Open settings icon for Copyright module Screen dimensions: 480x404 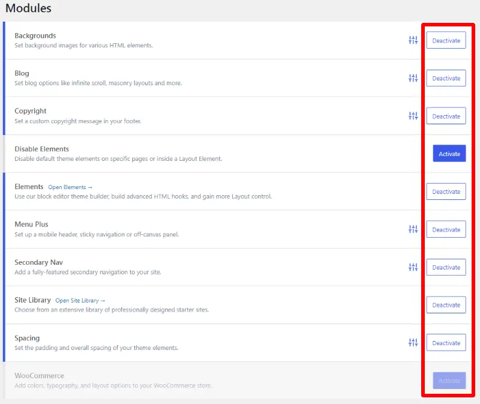pyautogui.click(x=413, y=116)
